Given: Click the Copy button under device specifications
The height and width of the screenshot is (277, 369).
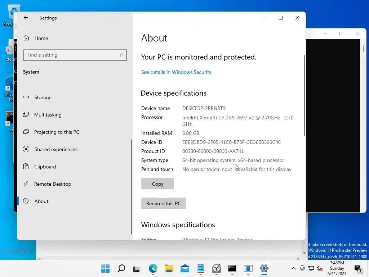Looking at the screenshot, I should coord(157,184).
